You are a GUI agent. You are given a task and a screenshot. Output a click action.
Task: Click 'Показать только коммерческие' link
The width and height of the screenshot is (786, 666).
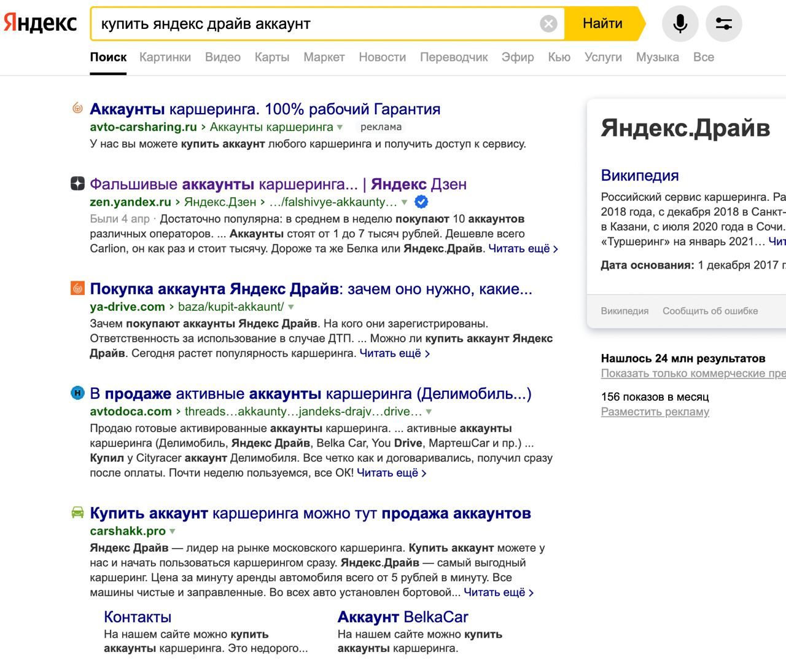coord(693,373)
